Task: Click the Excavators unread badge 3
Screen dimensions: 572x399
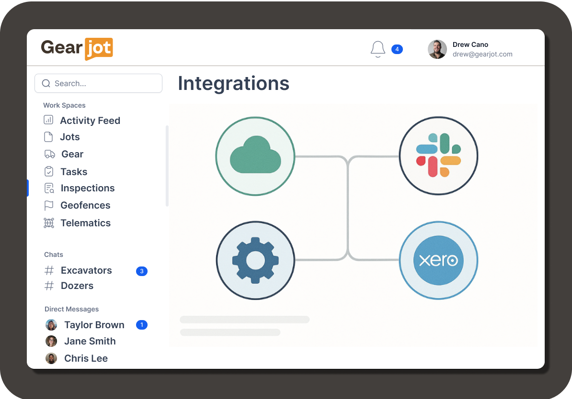Action: tap(141, 271)
